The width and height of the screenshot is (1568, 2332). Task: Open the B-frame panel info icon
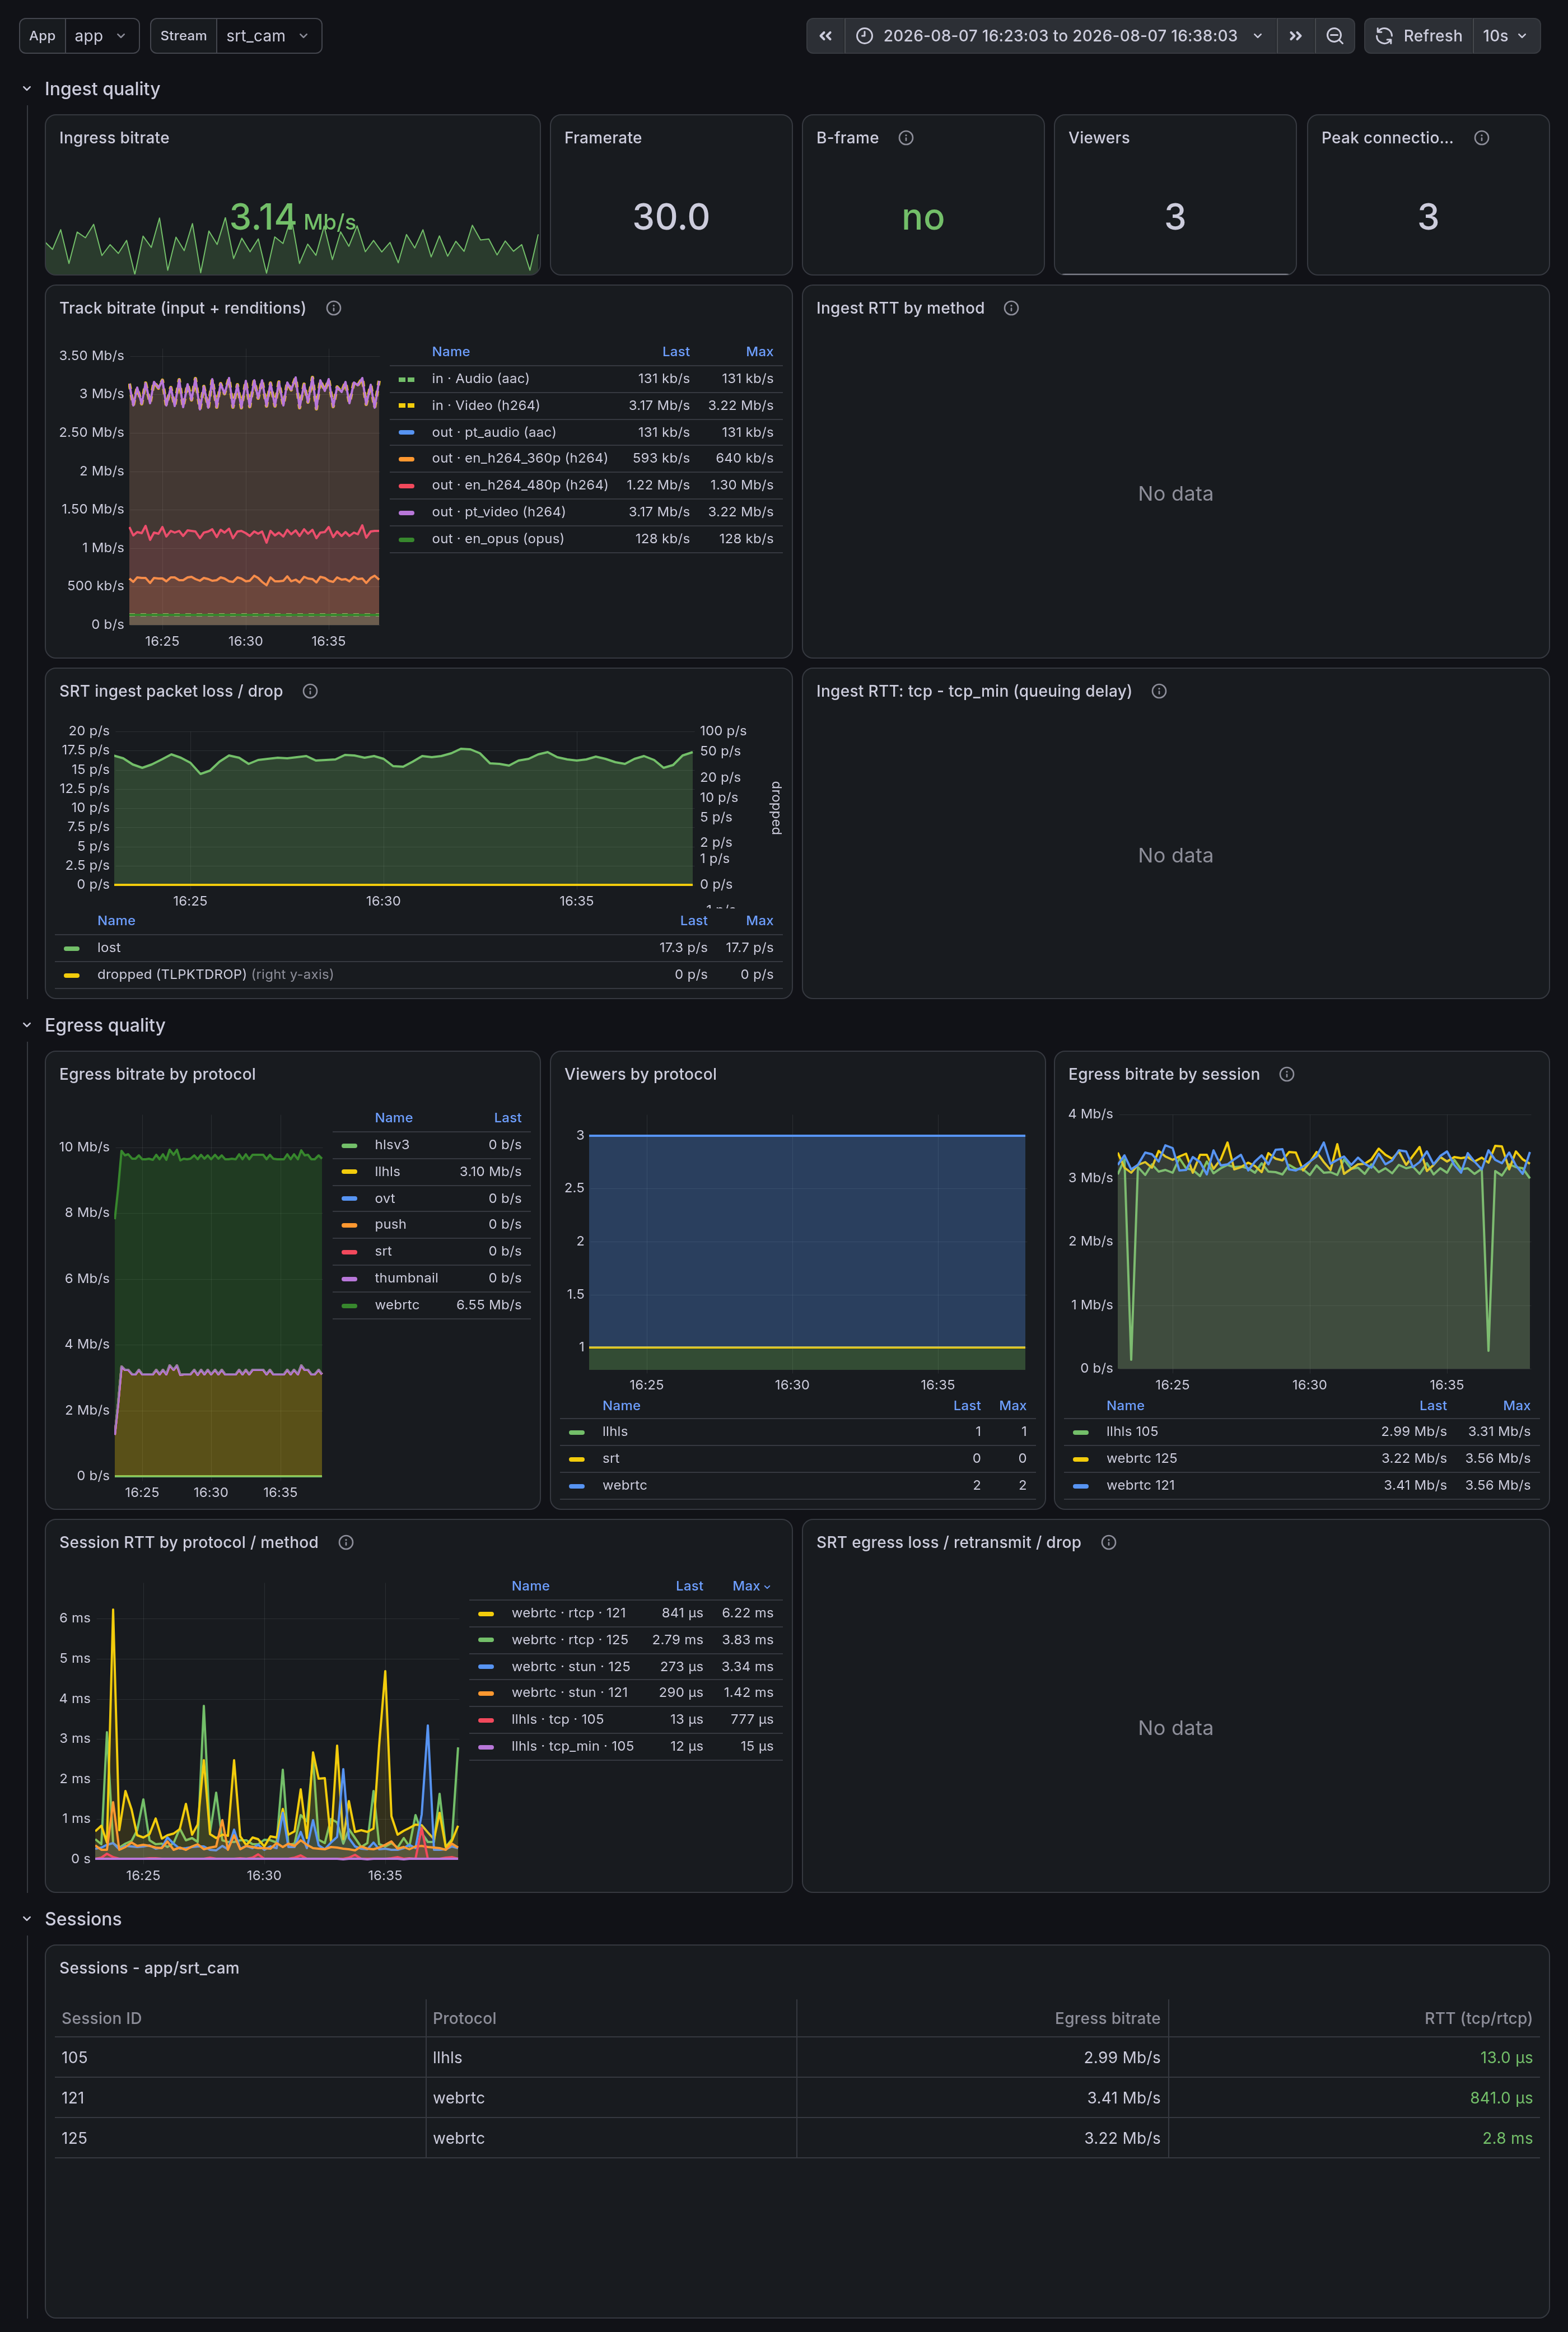click(x=906, y=138)
